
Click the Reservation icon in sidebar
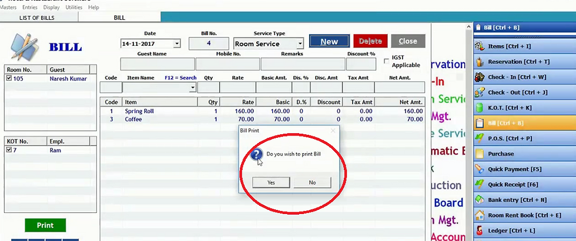(480, 62)
